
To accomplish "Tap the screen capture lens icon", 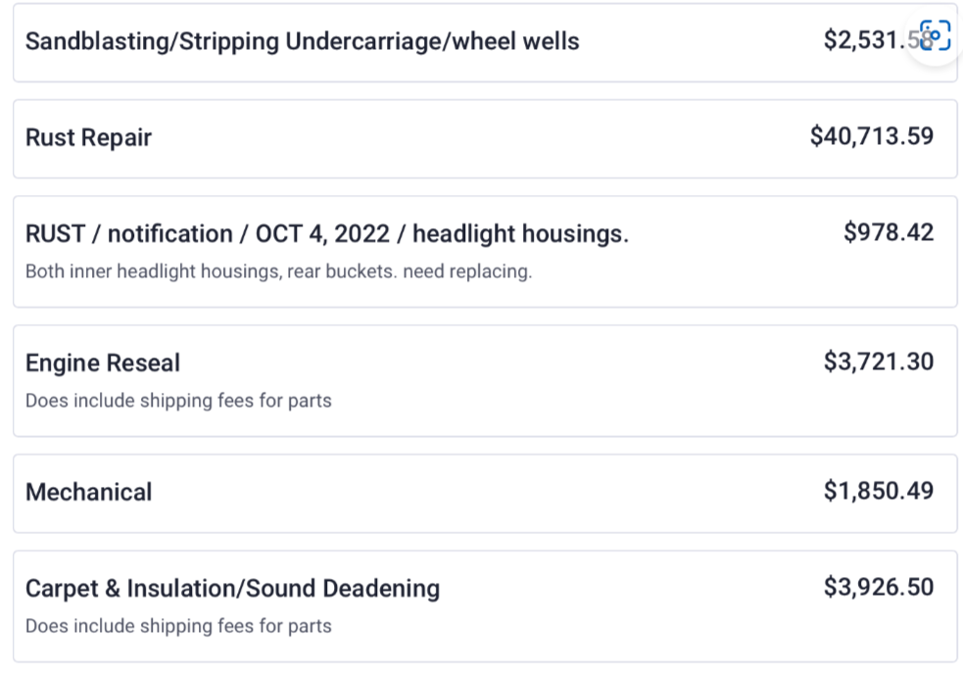I will pos(935,35).
